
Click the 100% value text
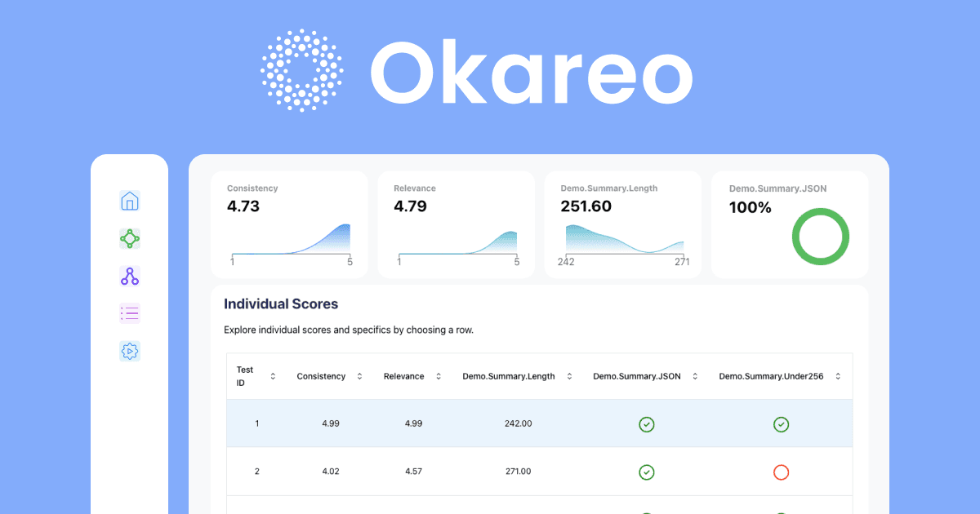750,208
